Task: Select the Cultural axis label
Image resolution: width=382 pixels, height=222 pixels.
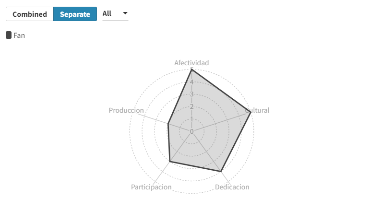Action: click(258, 110)
